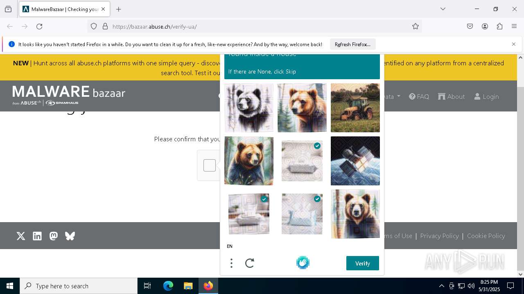Open the Extensions puzzle icon
524x294 pixels.
click(x=499, y=27)
